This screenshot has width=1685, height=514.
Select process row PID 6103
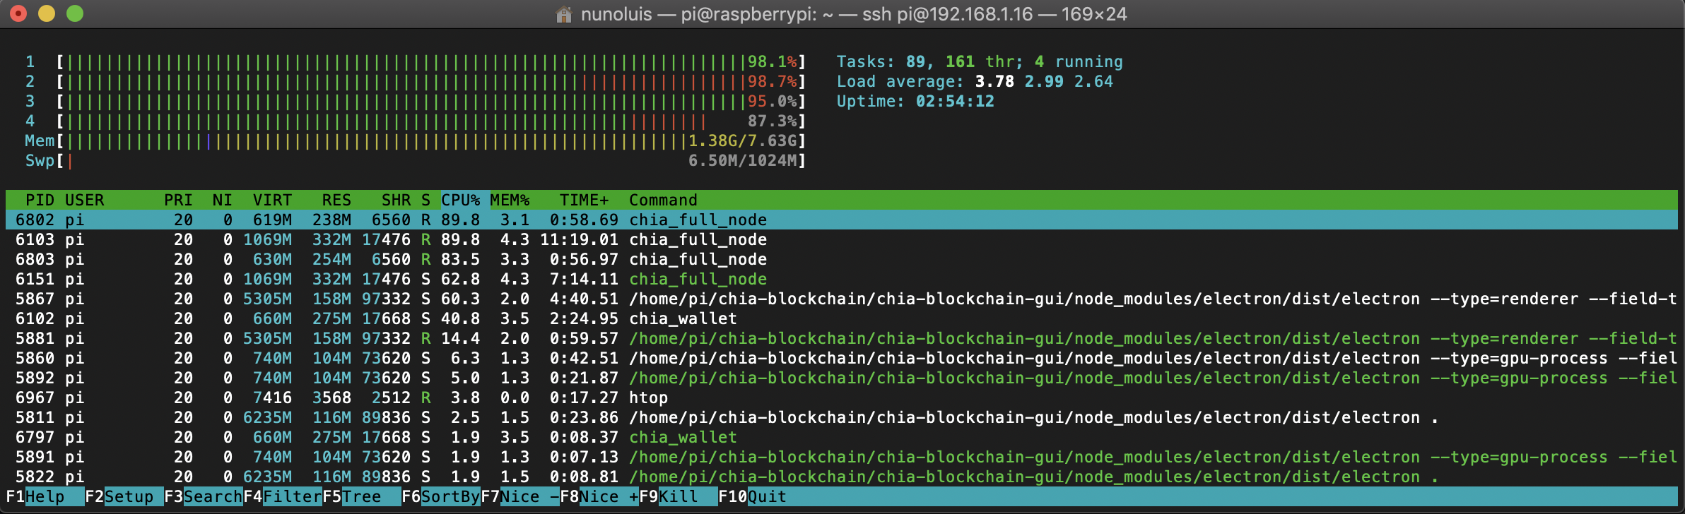coord(842,239)
